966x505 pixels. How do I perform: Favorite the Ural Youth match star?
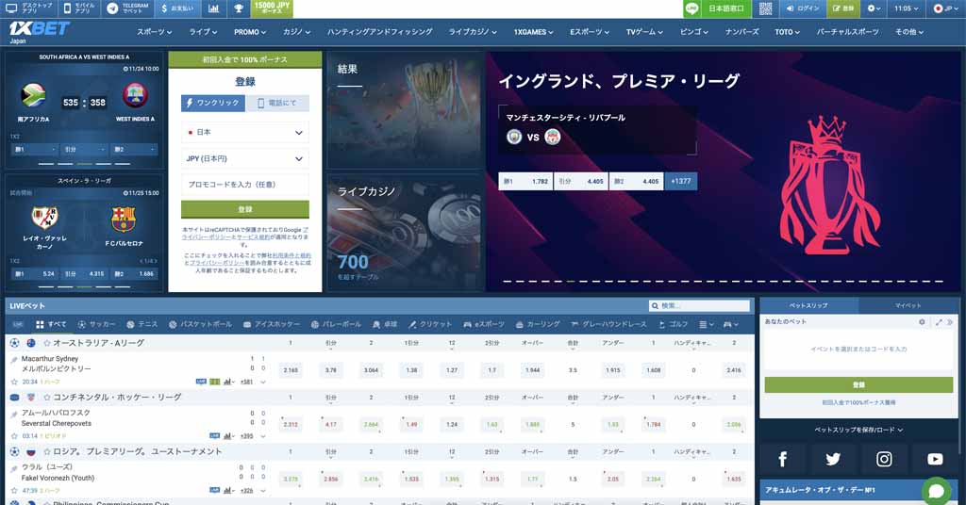click(14, 490)
